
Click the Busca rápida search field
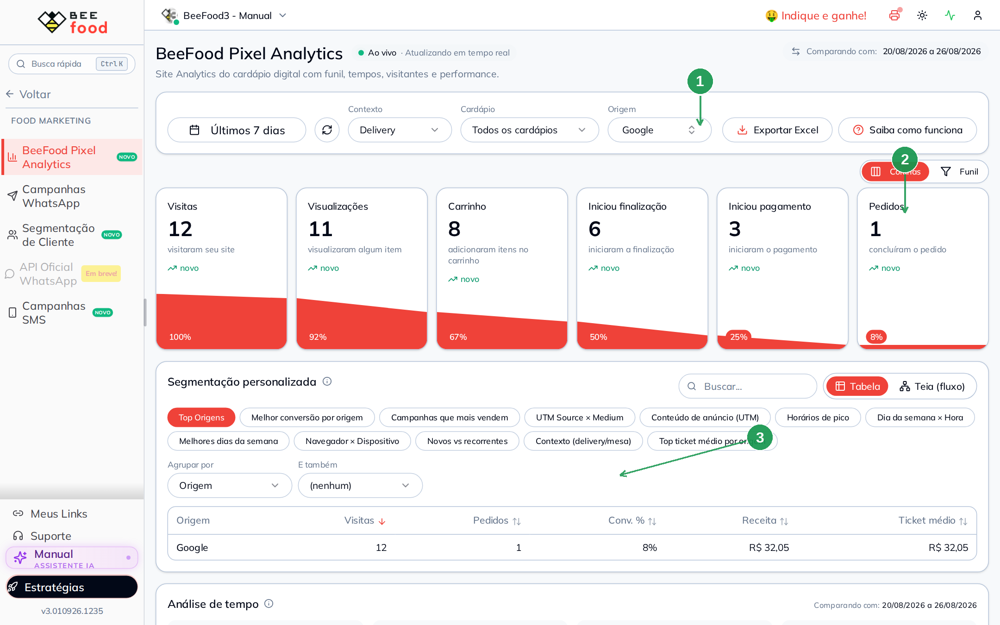click(x=72, y=64)
